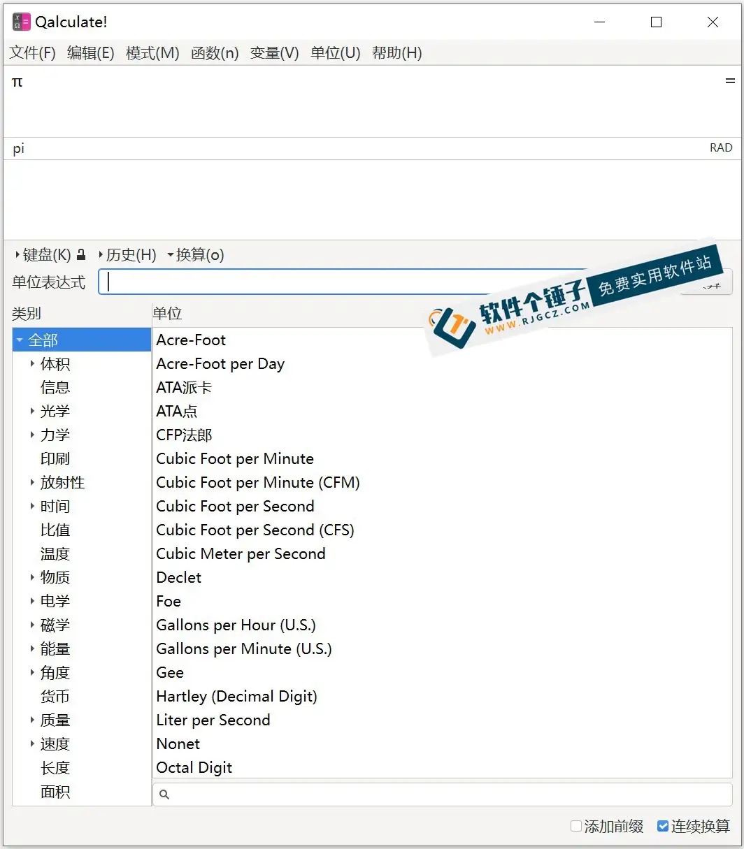Open the 函数(n) menu
Screen dimensions: 744x849
pyautogui.click(x=215, y=53)
